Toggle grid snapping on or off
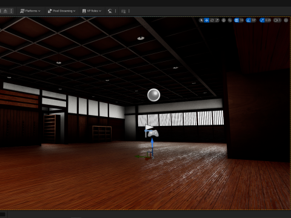This screenshot has width=291, height=218. coord(236,20)
